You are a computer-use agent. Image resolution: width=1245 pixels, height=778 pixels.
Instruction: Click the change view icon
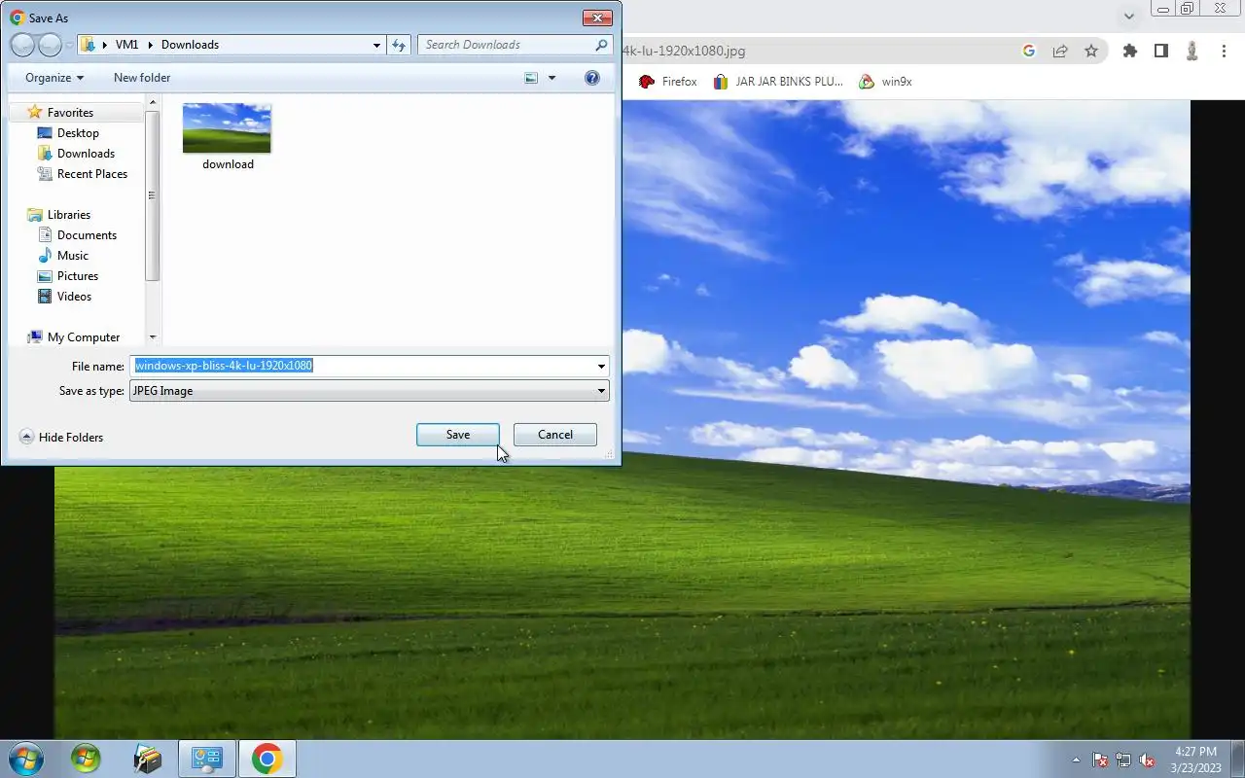[531, 78]
